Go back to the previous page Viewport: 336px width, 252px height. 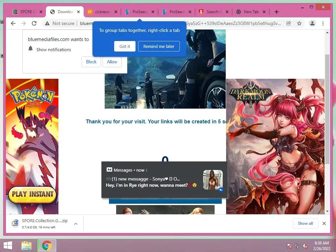13,23
